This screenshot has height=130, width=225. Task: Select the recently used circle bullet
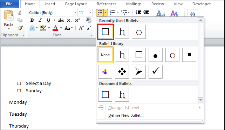pyautogui.click(x=139, y=32)
